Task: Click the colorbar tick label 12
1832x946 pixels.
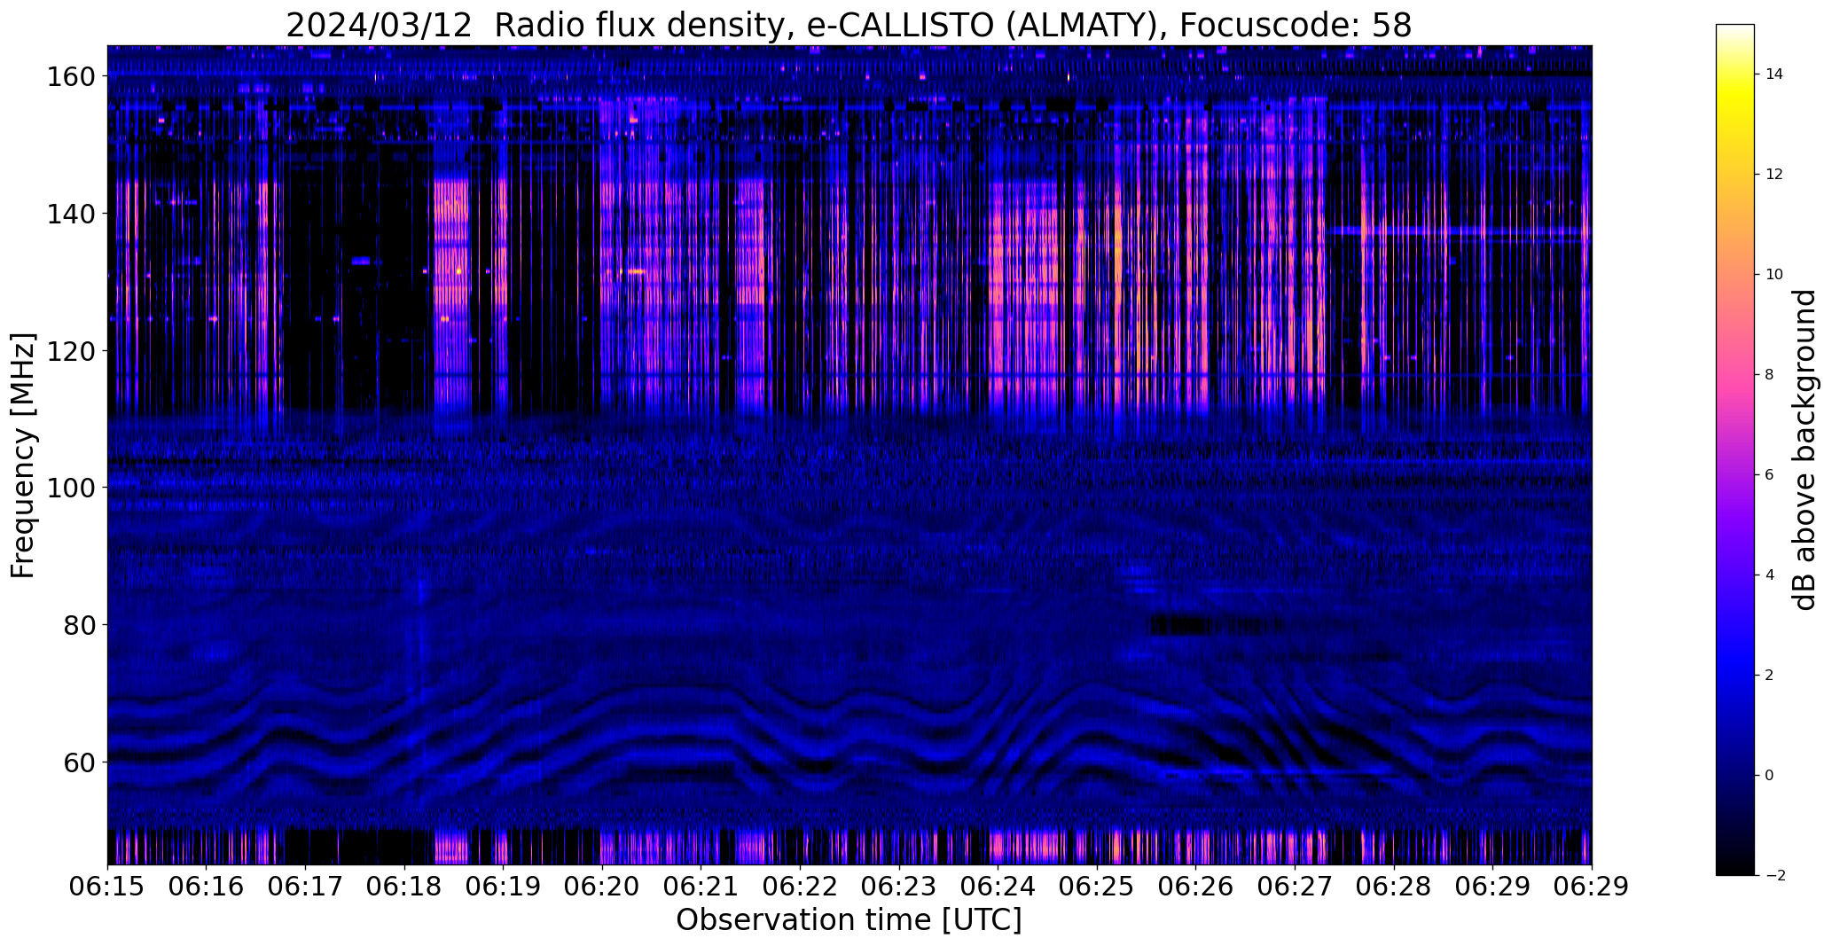Action: coord(1774,175)
